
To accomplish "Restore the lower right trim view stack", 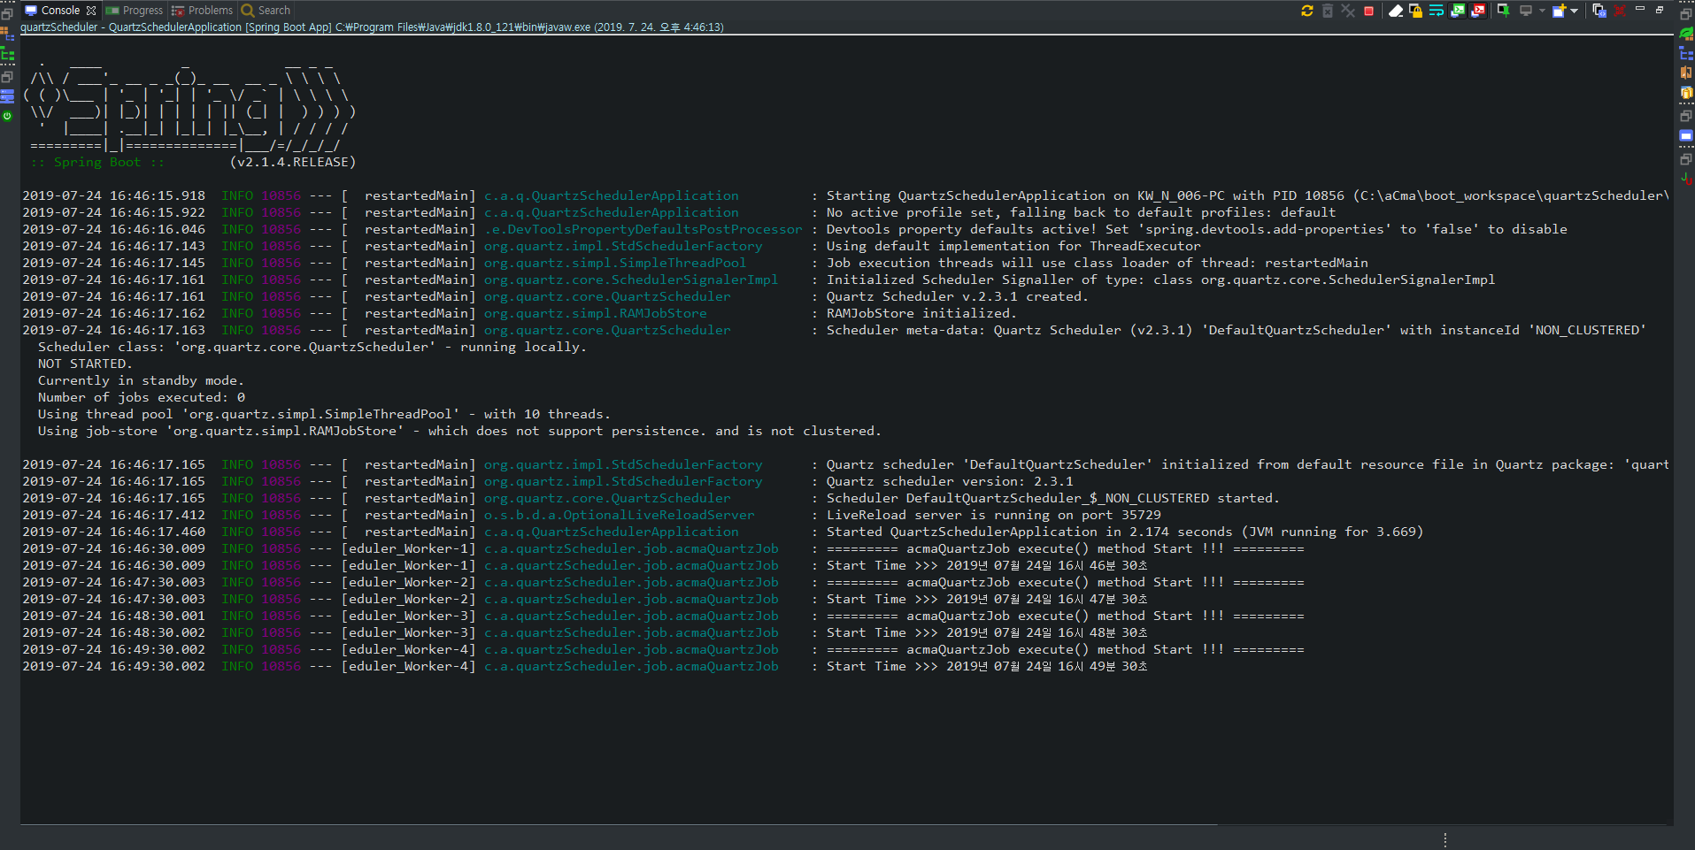I will pos(1686,159).
